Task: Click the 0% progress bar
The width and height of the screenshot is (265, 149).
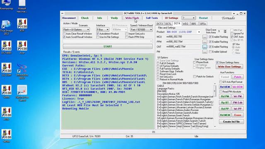Action: click(154, 132)
